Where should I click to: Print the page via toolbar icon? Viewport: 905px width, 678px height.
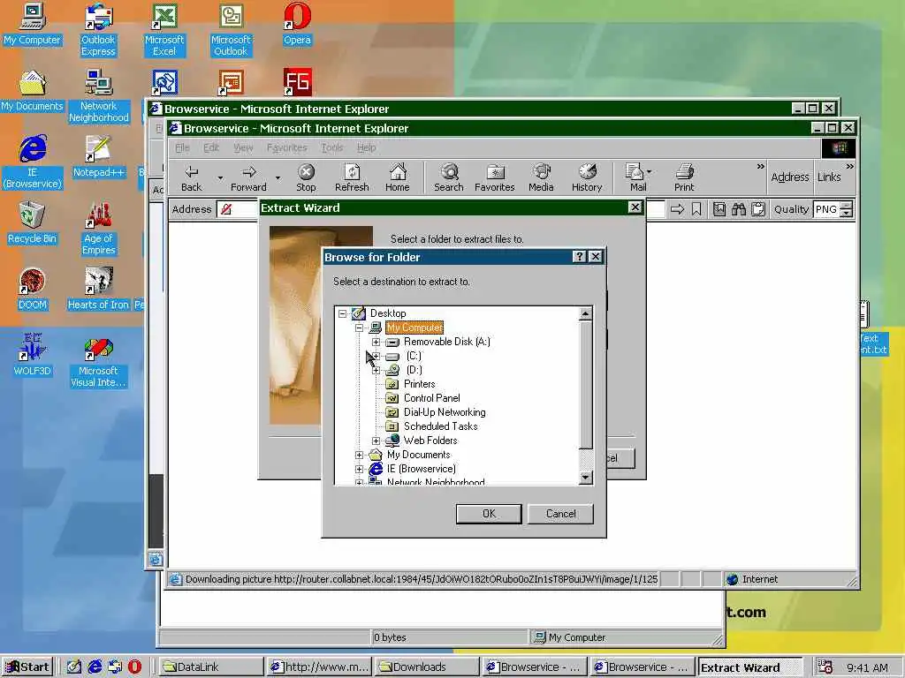685,177
